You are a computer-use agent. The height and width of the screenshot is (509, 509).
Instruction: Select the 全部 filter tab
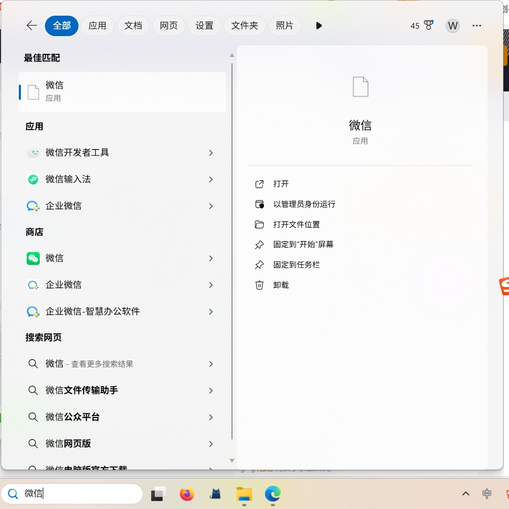[61, 26]
